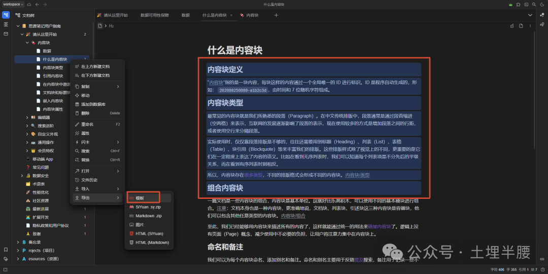Click the more options dots in editor
548x274 pixels.
[x=531, y=26]
